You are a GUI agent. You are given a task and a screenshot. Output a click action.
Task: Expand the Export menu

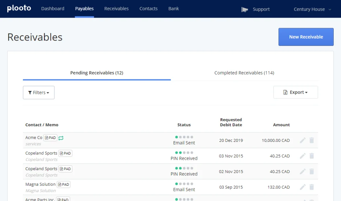[295, 92]
